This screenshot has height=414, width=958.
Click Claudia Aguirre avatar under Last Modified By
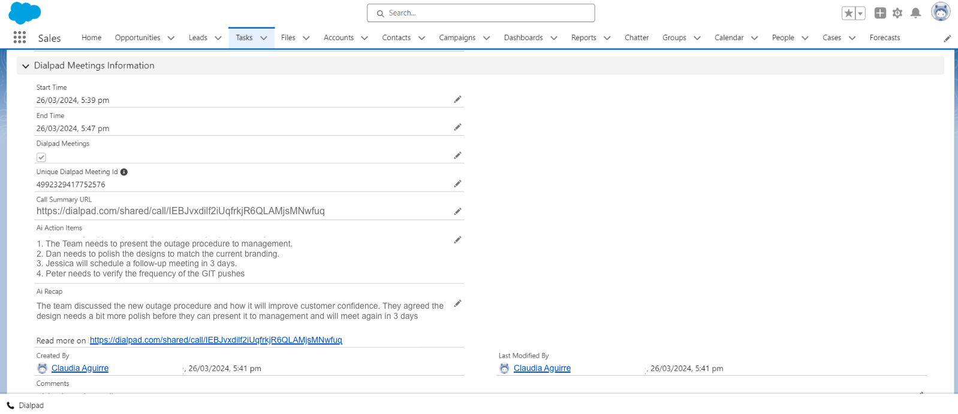(504, 369)
